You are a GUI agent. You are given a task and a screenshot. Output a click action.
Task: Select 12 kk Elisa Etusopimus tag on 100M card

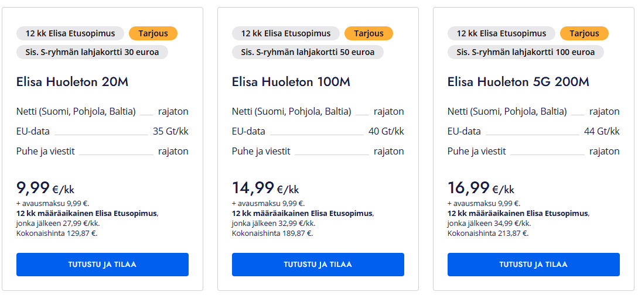286,33
